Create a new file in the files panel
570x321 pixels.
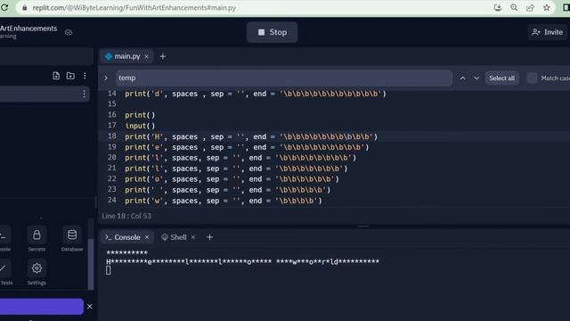(x=56, y=76)
